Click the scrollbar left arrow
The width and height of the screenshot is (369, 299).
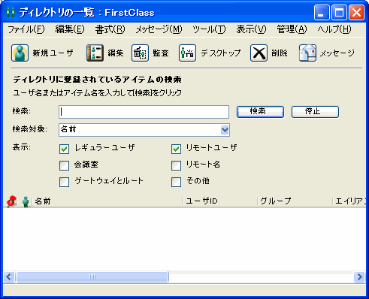tap(9, 276)
